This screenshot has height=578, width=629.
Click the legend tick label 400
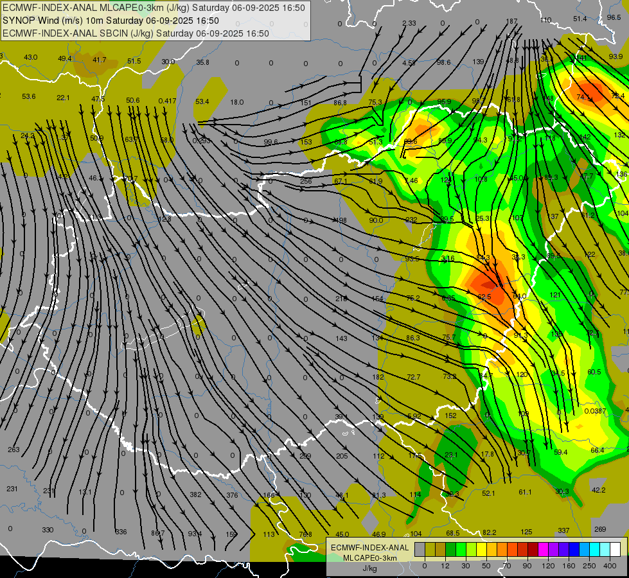pos(610,566)
